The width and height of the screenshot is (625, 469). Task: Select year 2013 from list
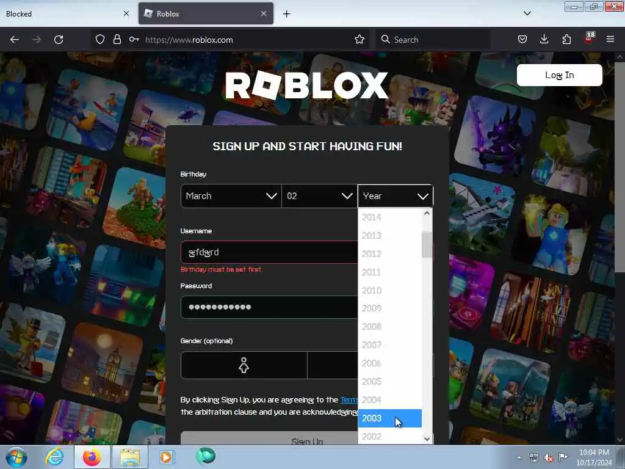[389, 236]
